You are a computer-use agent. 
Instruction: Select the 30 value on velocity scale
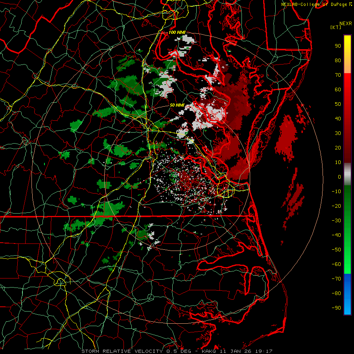338,133
